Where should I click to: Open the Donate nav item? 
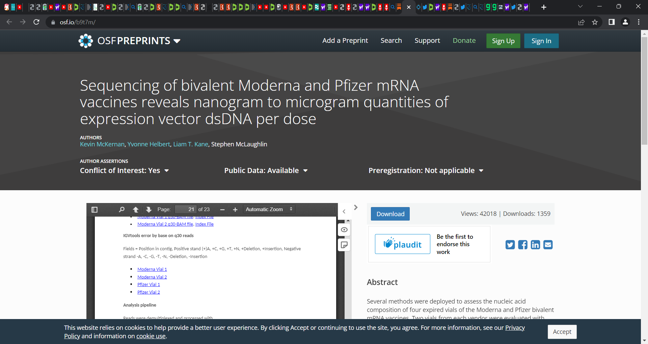coord(464,40)
